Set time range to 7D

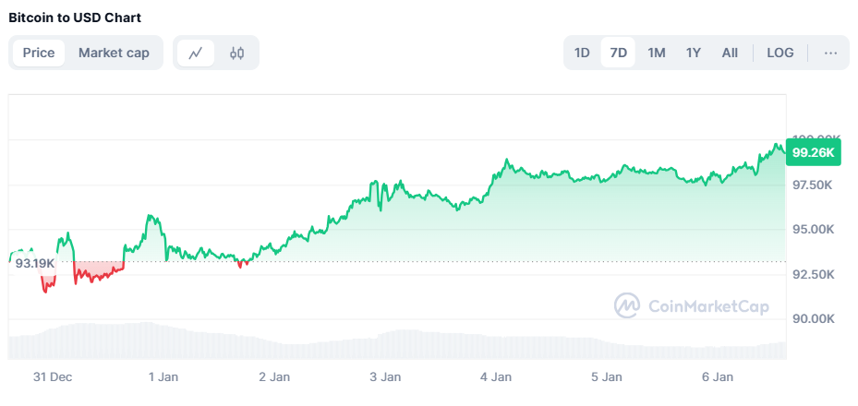(x=618, y=53)
